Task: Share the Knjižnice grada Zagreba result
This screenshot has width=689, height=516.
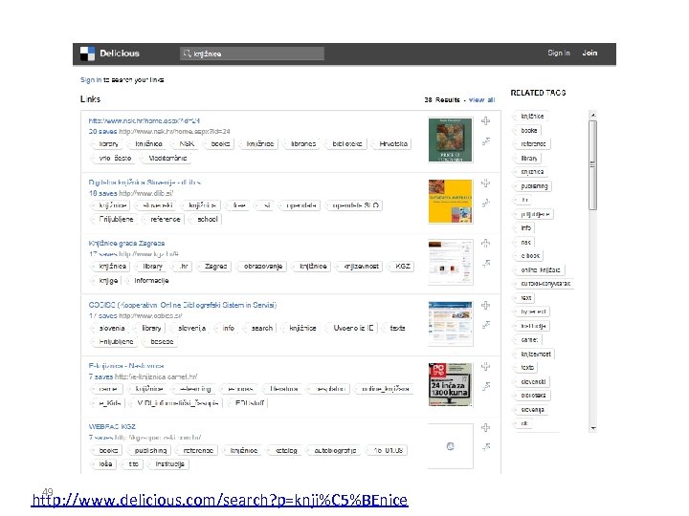Action: click(x=486, y=264)
